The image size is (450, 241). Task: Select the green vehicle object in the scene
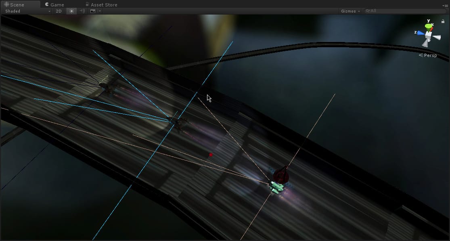[x=277, y=187]
